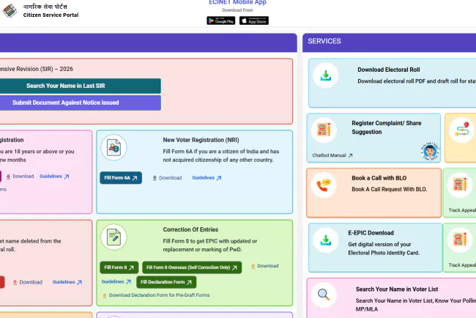Click the Register Complaint notepad icon
This screenshot has height=318, width=476.
point(324,130)
